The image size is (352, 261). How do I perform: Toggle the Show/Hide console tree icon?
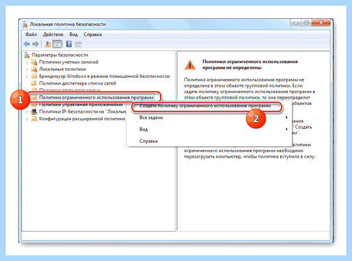click(57, 44)
